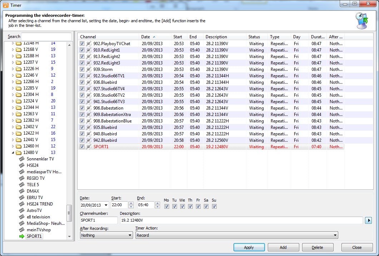
Task: Open the After Recording dropdown
Action: click(x=106, y=235)
